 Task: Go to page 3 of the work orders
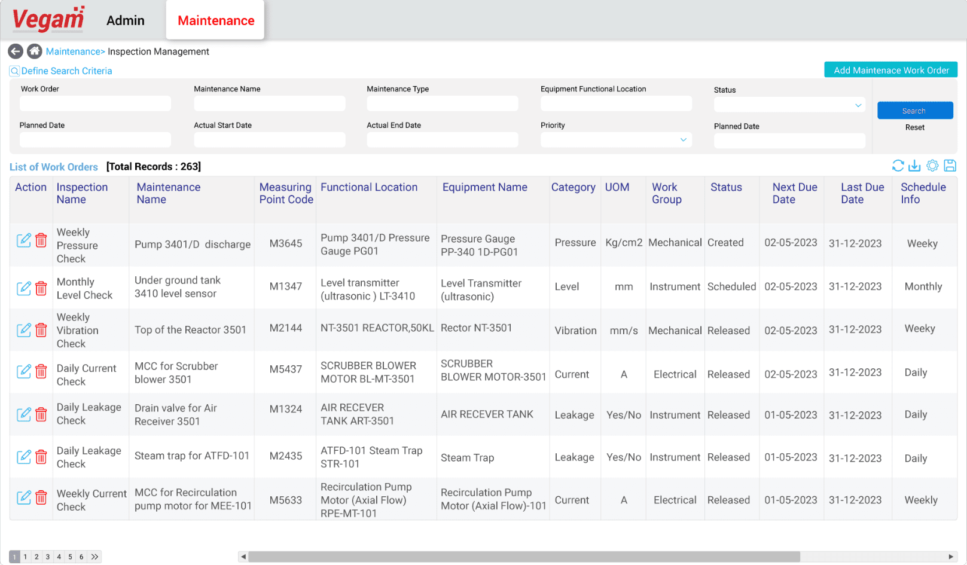(47, 557)
